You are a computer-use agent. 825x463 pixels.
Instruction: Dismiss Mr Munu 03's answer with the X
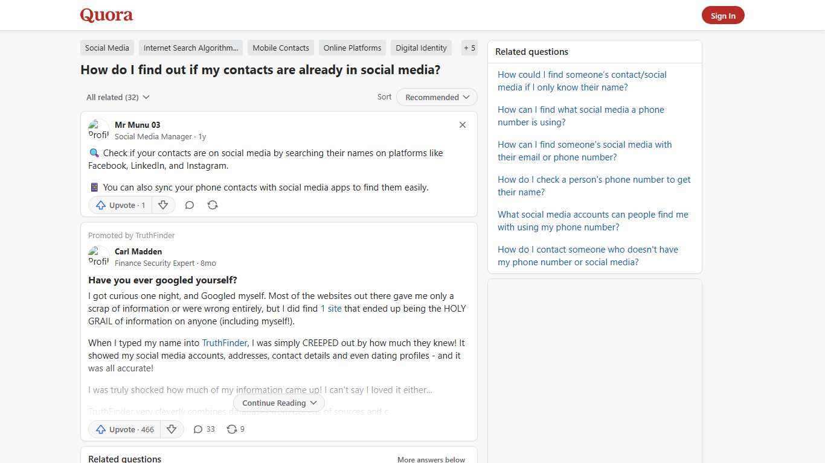463,125
